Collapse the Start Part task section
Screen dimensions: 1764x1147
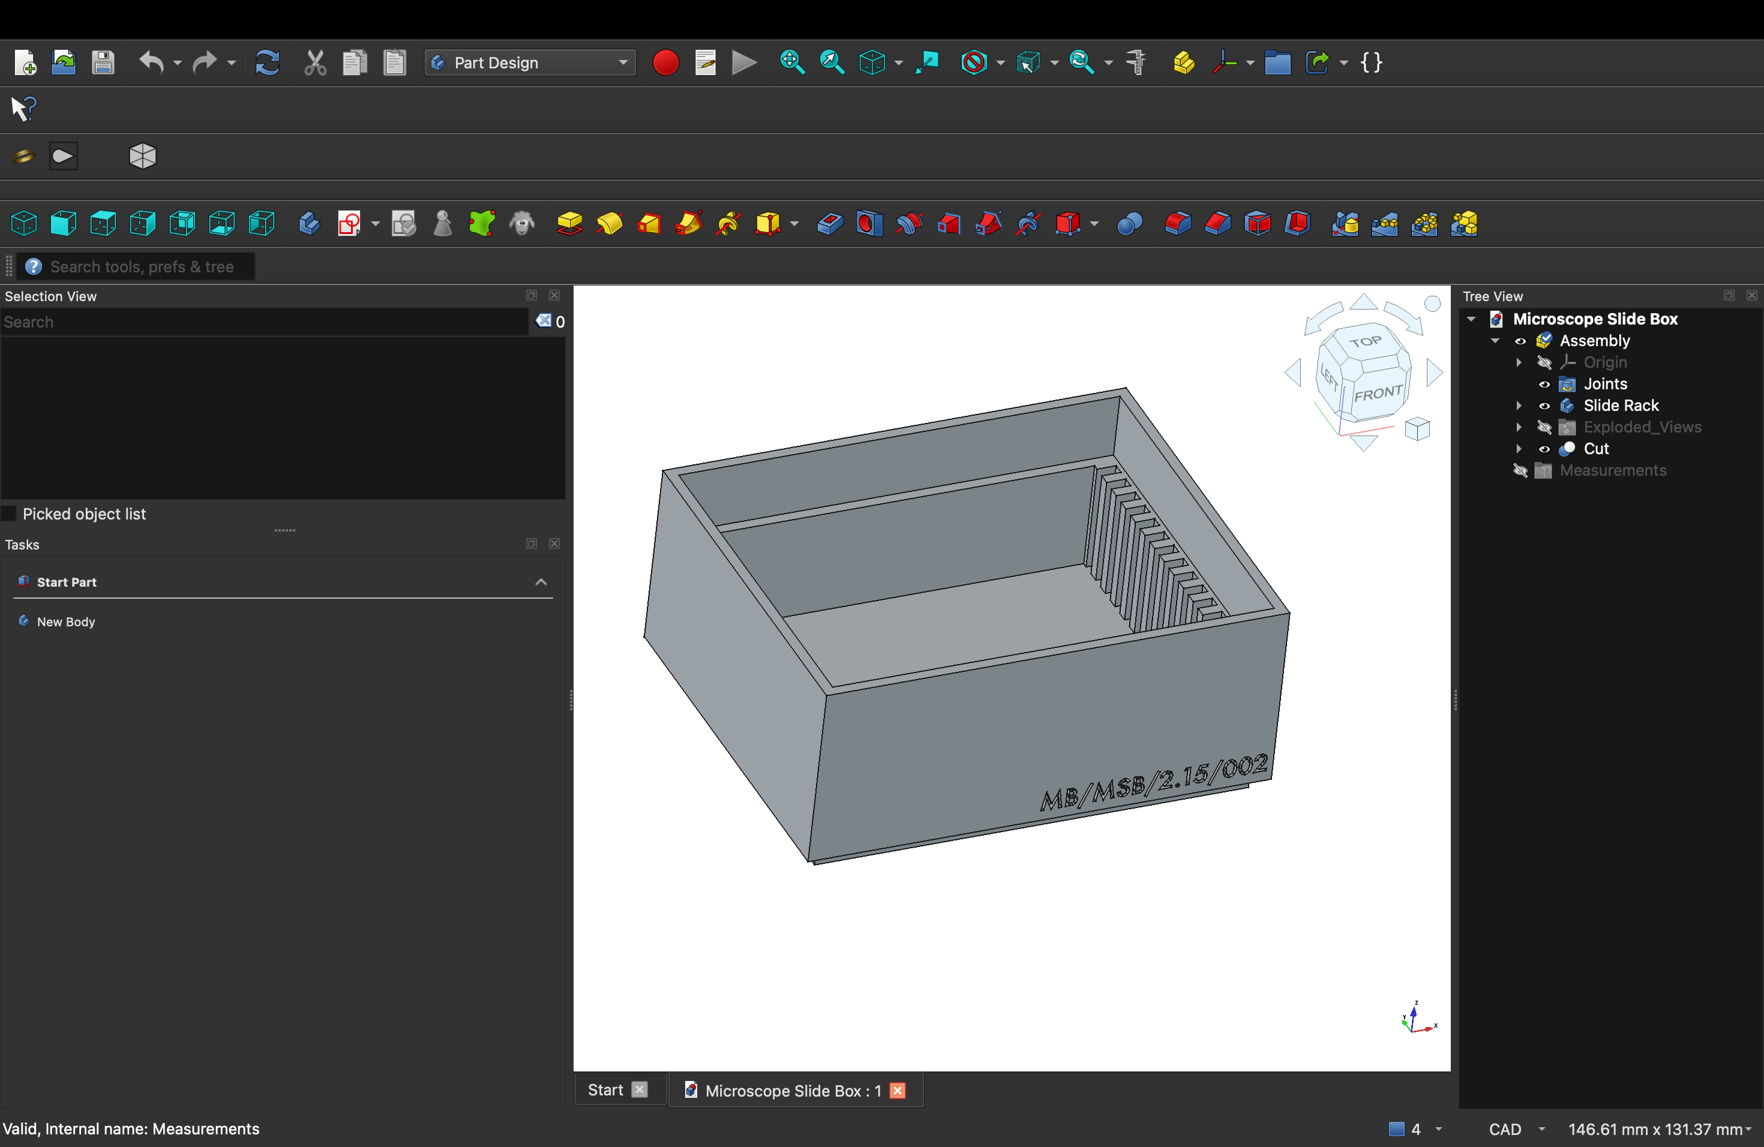(x=541, y=582)
